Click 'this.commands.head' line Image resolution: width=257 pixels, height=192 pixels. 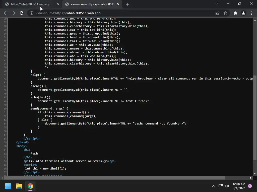(82, 37)
